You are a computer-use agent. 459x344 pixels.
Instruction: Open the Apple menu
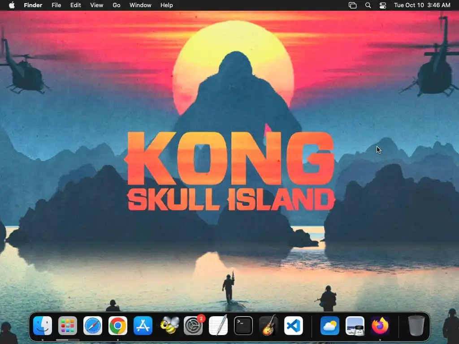12,5
